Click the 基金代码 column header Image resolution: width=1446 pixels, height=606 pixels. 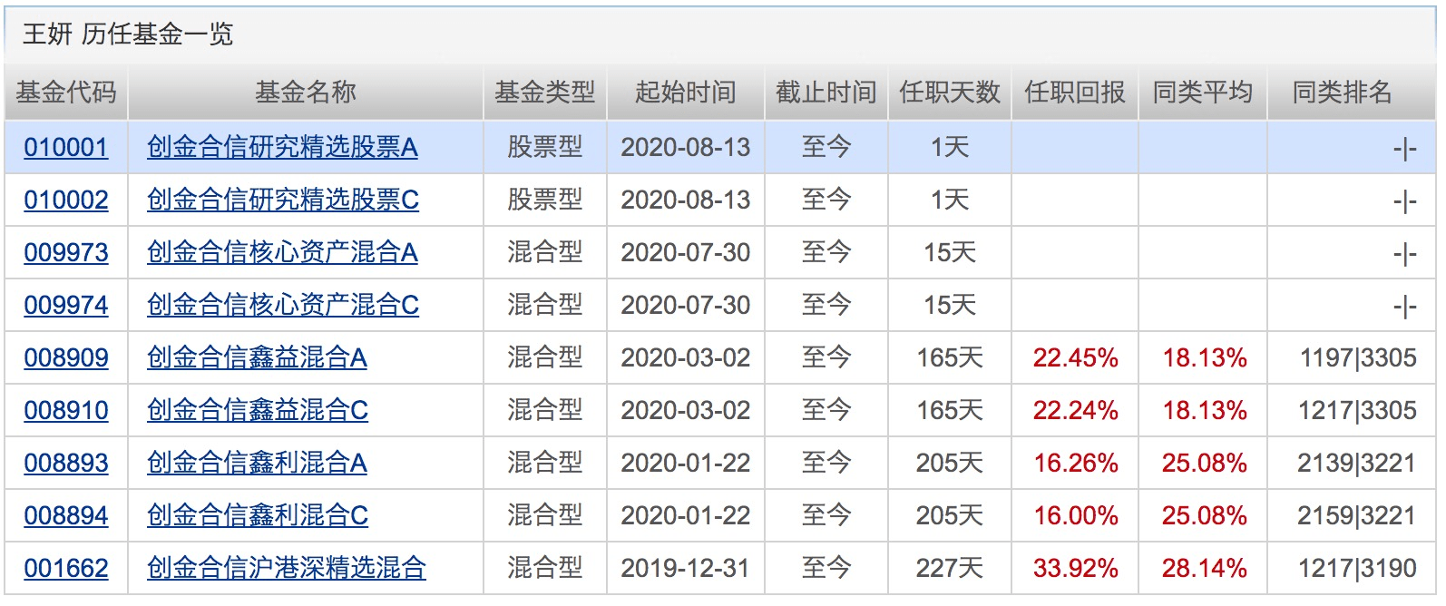(x=66, y=93)
